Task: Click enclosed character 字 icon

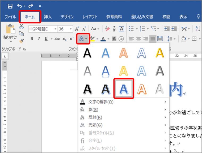Action: click(x=121, y=39)
